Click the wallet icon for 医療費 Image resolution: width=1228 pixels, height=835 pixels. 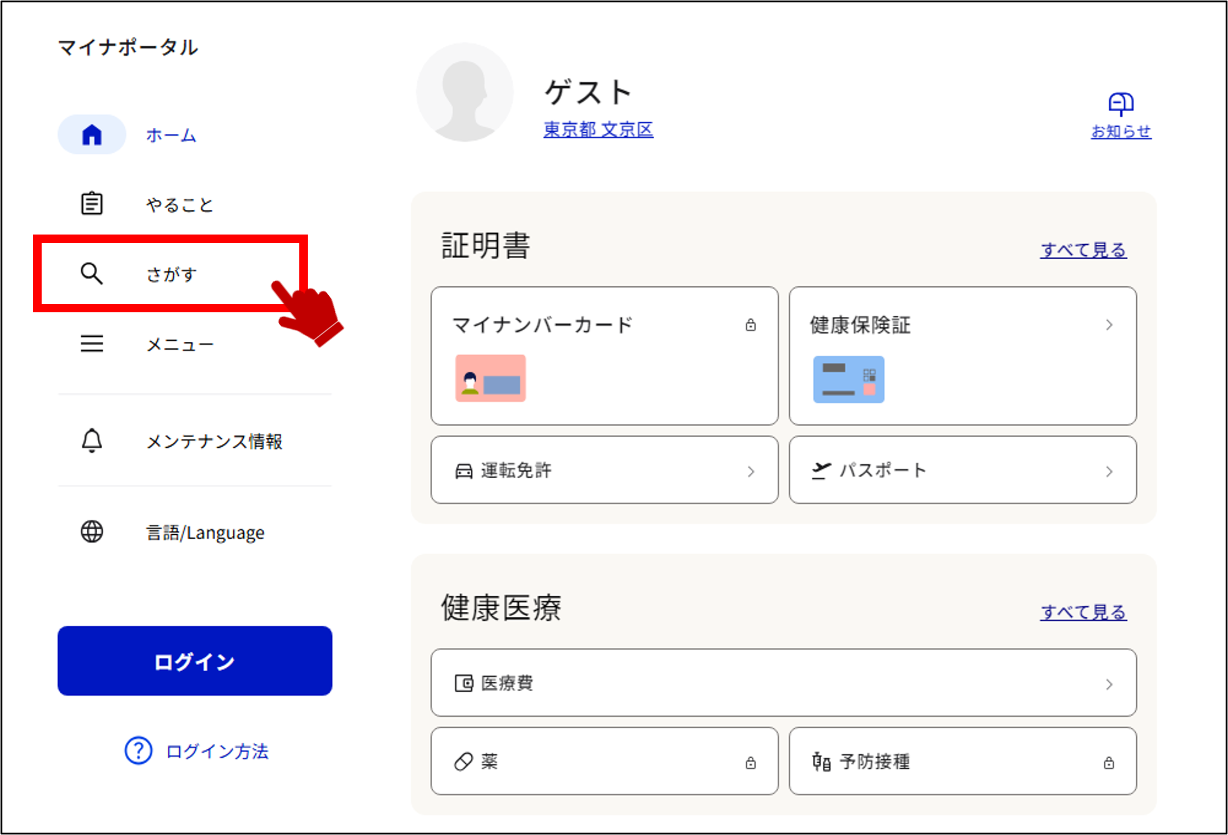(463, 683)
